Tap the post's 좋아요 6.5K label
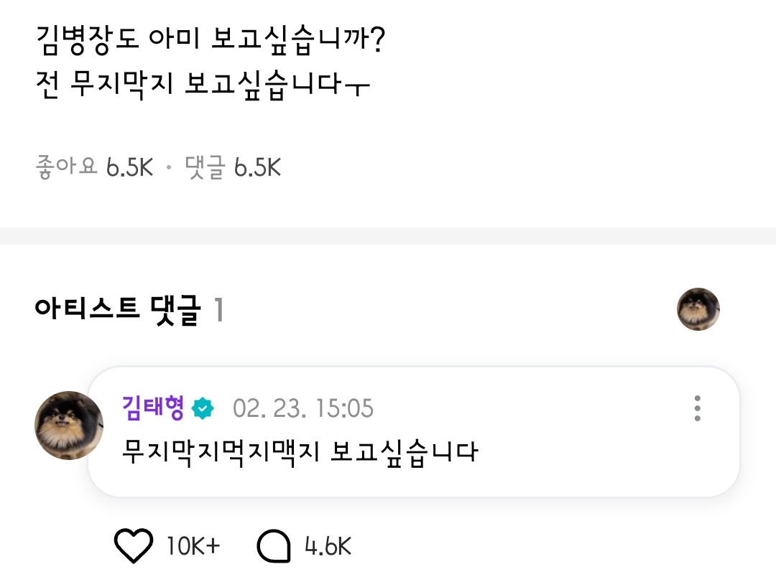Image resolution: width=776 pixels, height=587 pixels. coord(94,168)
